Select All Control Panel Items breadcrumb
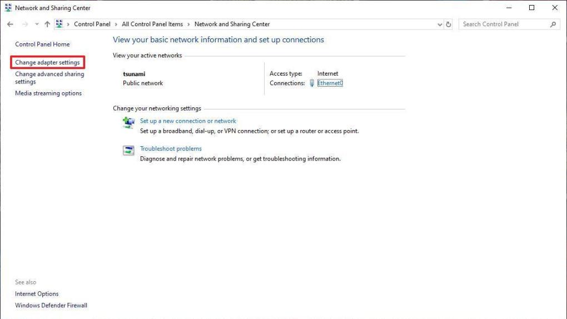Viewport: 567px width, 319px height. [152, 24]
